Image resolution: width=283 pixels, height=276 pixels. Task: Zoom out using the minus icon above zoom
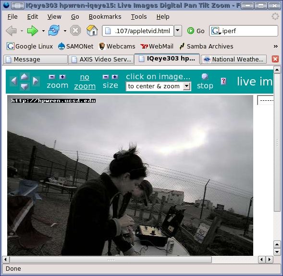point(52,77)
